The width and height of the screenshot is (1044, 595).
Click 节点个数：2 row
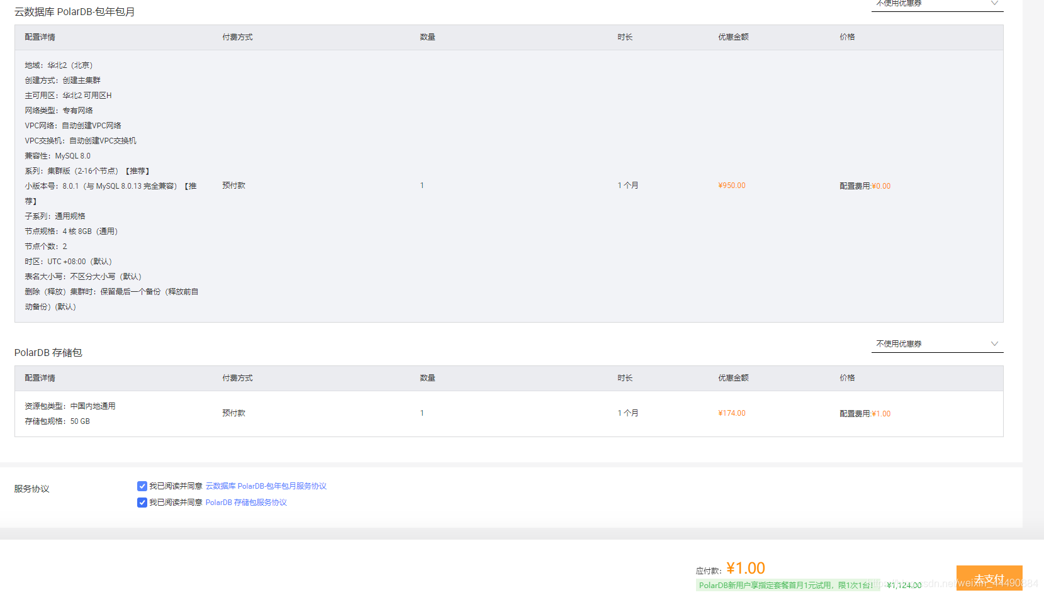46,247
